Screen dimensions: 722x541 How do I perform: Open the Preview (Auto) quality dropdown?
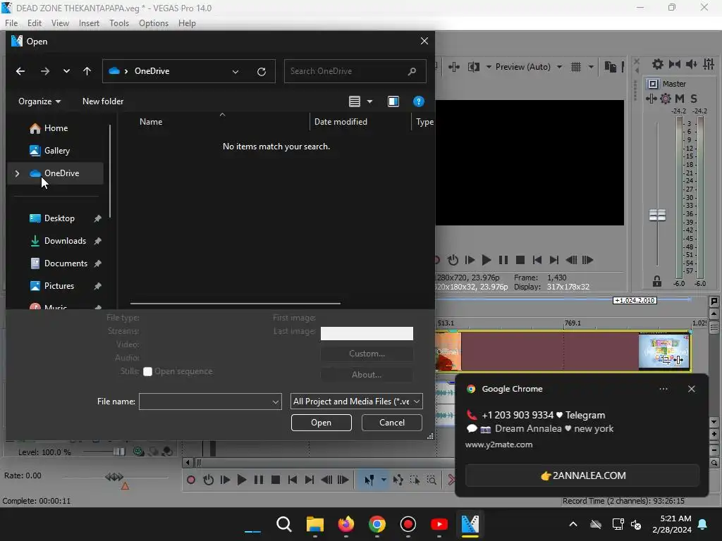(559, 67)
